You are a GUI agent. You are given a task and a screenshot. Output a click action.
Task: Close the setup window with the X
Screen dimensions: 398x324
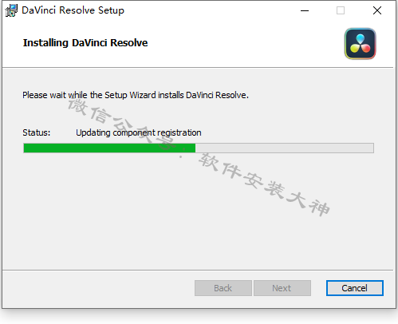tap(377, 10)
